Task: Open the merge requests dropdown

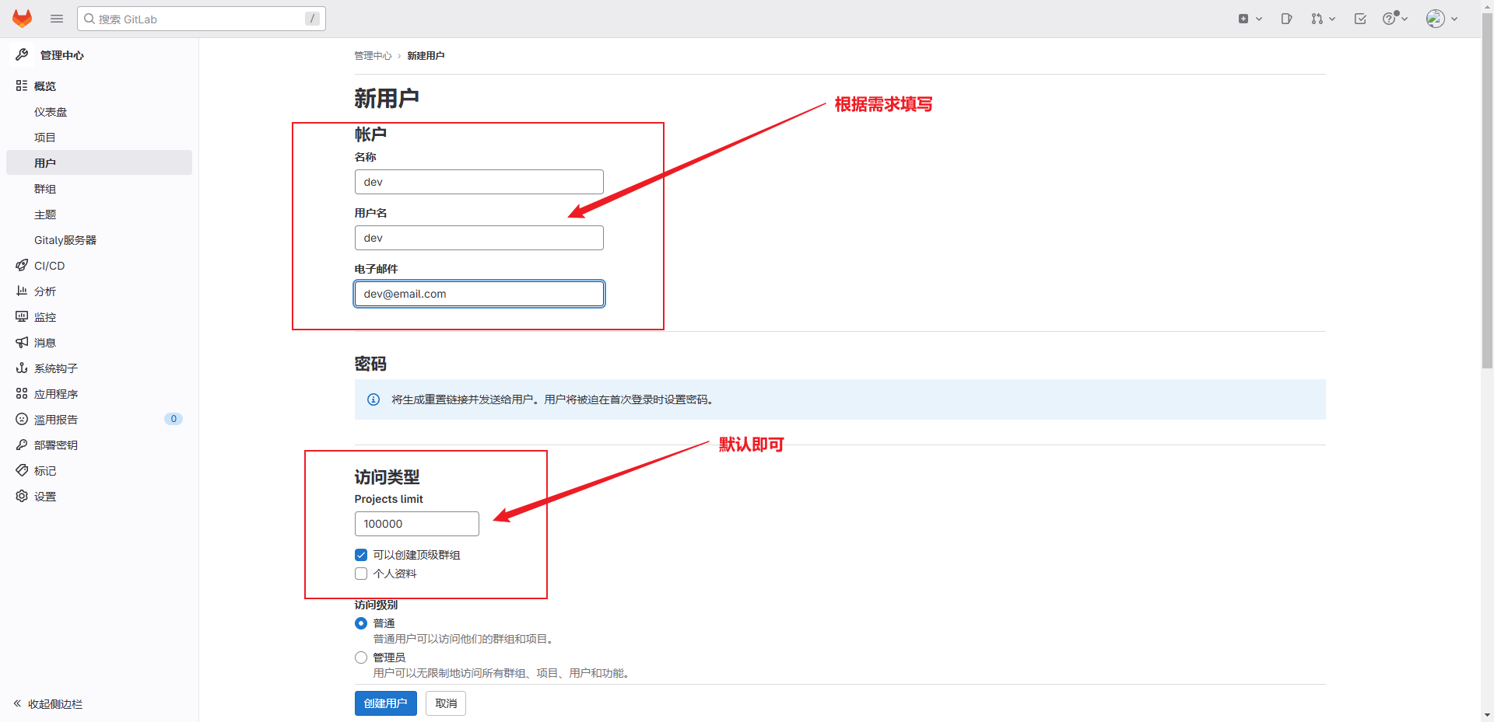Action: point(1323,19)
